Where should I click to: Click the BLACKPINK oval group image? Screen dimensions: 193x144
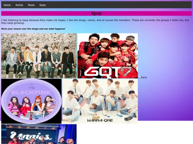[x=31, y=101]
